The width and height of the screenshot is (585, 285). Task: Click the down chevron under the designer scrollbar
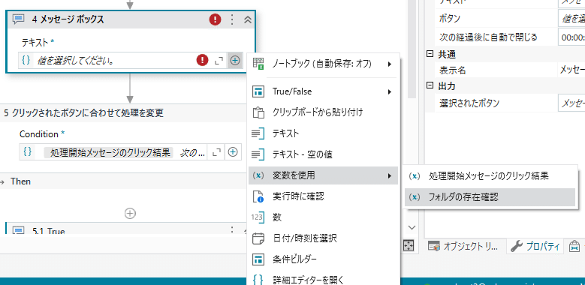point(412,227)
